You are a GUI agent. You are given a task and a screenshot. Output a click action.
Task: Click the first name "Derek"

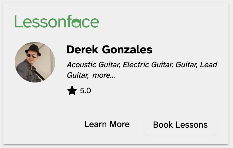pyautogui.click(x=82, y=50)
